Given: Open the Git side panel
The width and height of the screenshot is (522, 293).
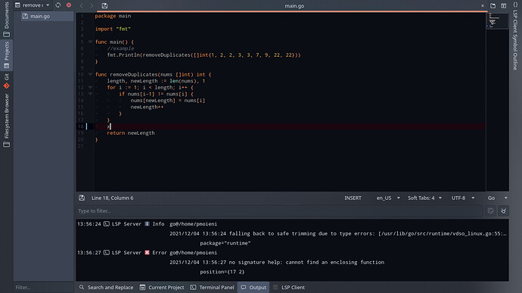Looking at the screenshot, I should click(x=7, y=81).
